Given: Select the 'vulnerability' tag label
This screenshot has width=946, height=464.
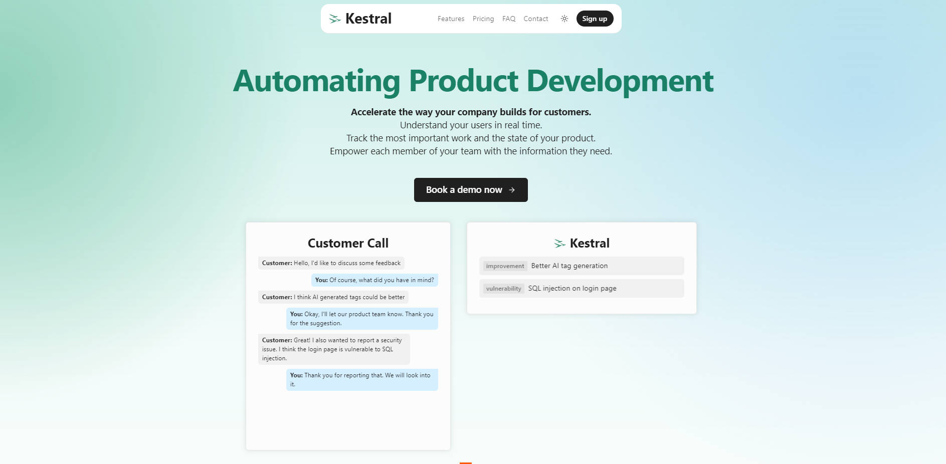Looking at the screenshot, I should [x=503, y=288].
